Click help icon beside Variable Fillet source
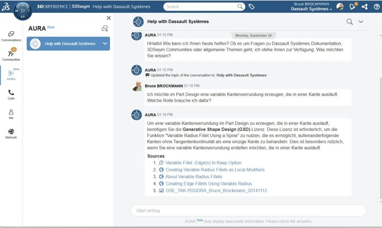 pyautogui.click(x=161, y=163)
